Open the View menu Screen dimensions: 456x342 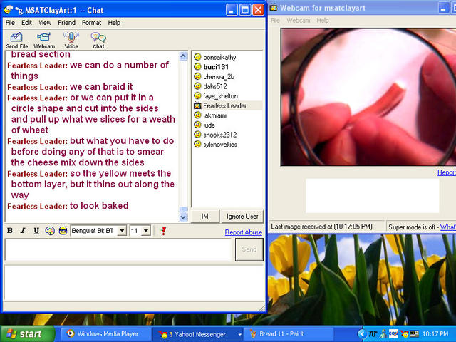tap(45, 23)
